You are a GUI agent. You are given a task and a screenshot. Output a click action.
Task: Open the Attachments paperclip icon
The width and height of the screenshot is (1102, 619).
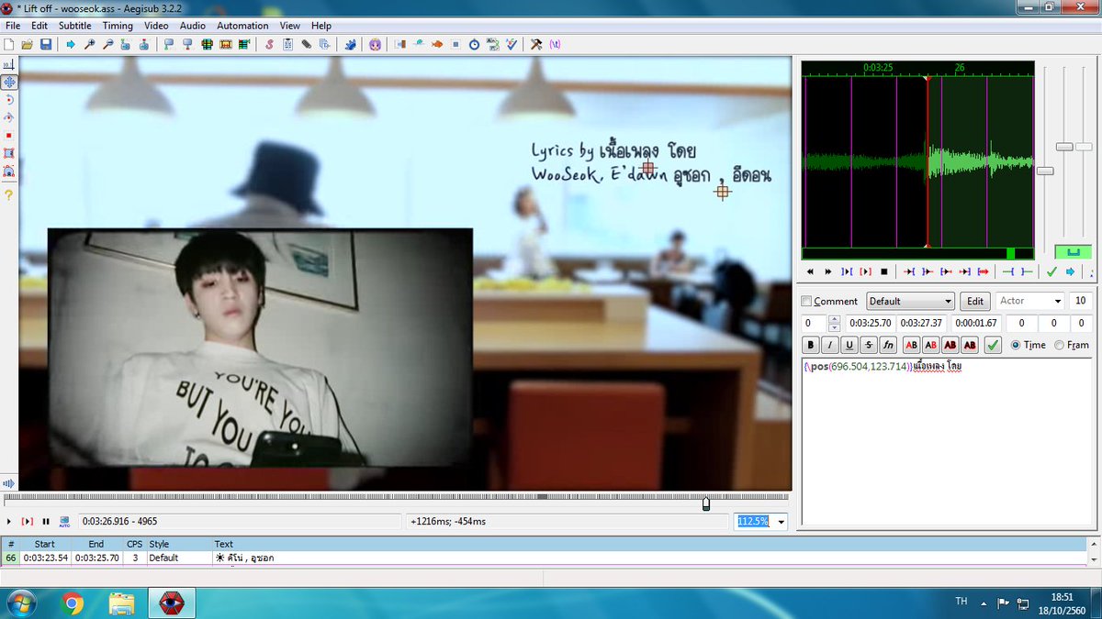306,44
